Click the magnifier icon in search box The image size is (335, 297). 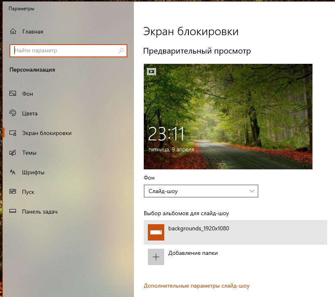[121, 51]
